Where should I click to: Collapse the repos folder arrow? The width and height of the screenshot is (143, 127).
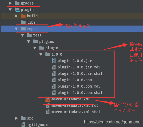click(x=16, y=29)
